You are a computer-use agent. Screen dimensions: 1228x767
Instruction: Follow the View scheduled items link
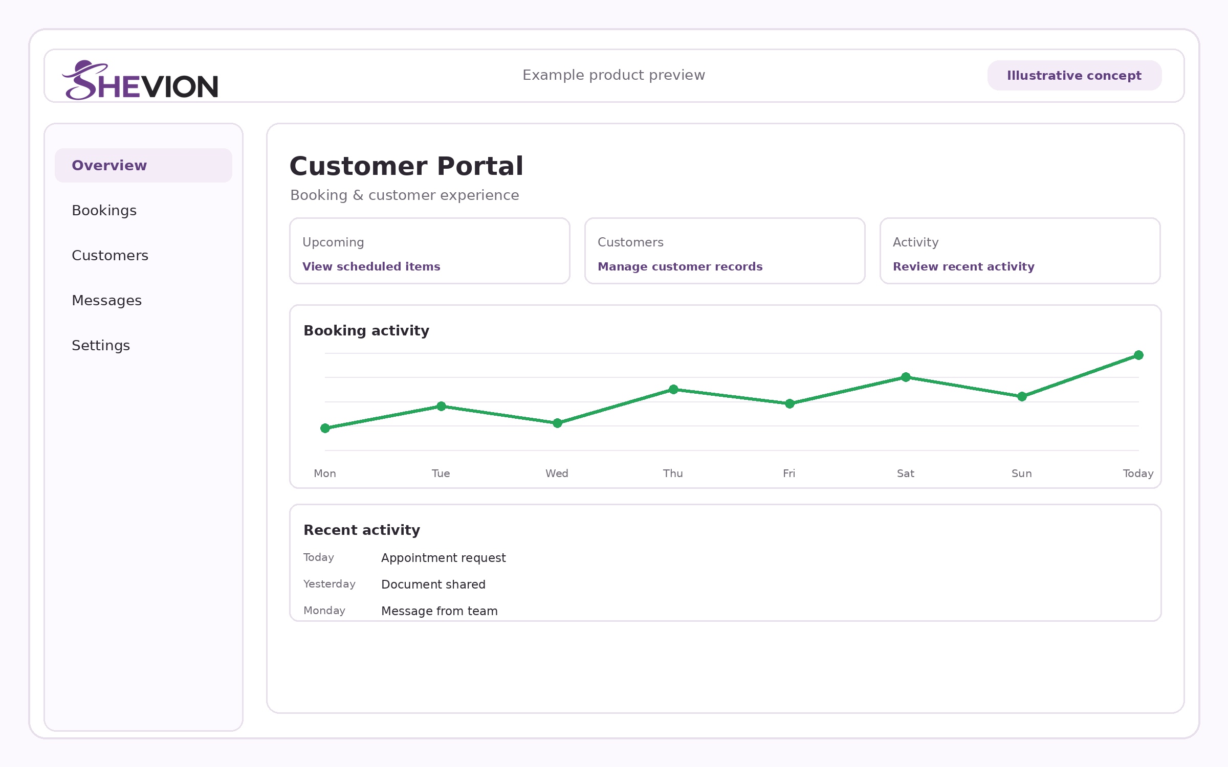pyautogui.click(x=371, y=266)
